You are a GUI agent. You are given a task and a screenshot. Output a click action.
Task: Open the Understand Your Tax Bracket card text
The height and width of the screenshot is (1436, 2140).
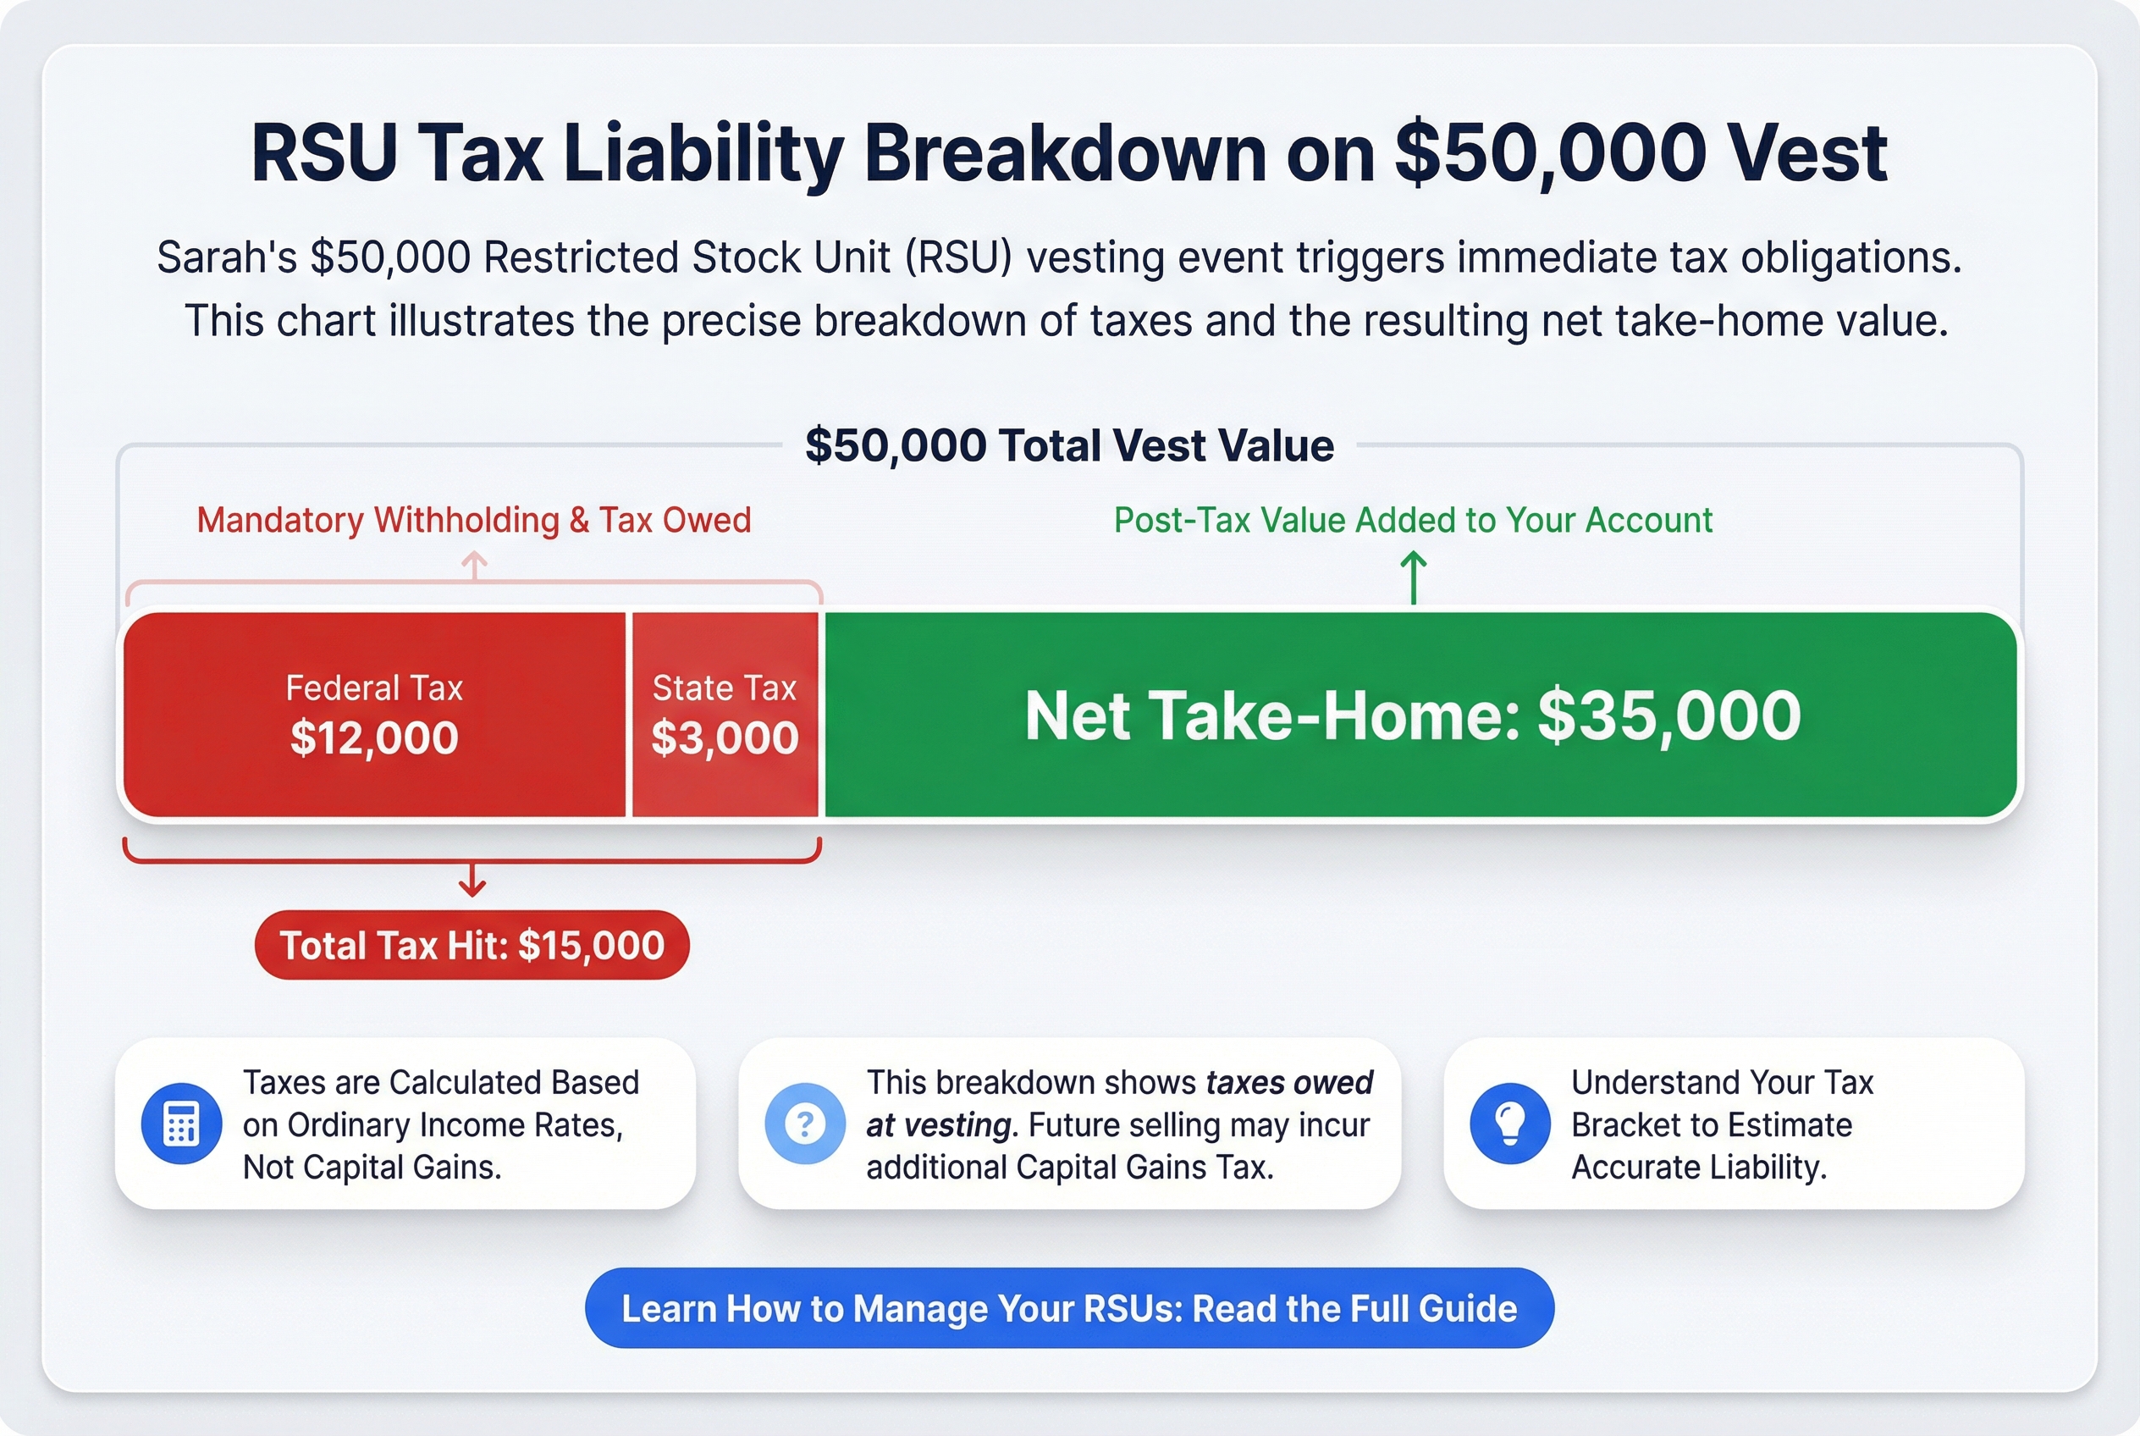tap(1722, 1124)
